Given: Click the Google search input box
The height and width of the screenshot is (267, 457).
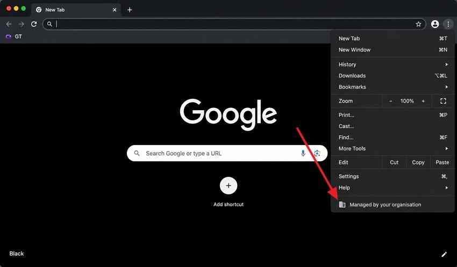Looking at the screenshot, I should (x=227, y=153).
